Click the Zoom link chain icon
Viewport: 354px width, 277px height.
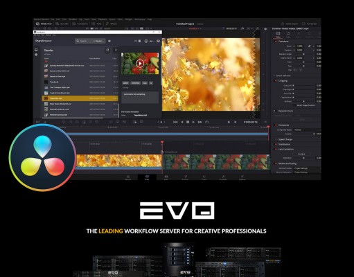pyautogui.click(x=309, y=46)
